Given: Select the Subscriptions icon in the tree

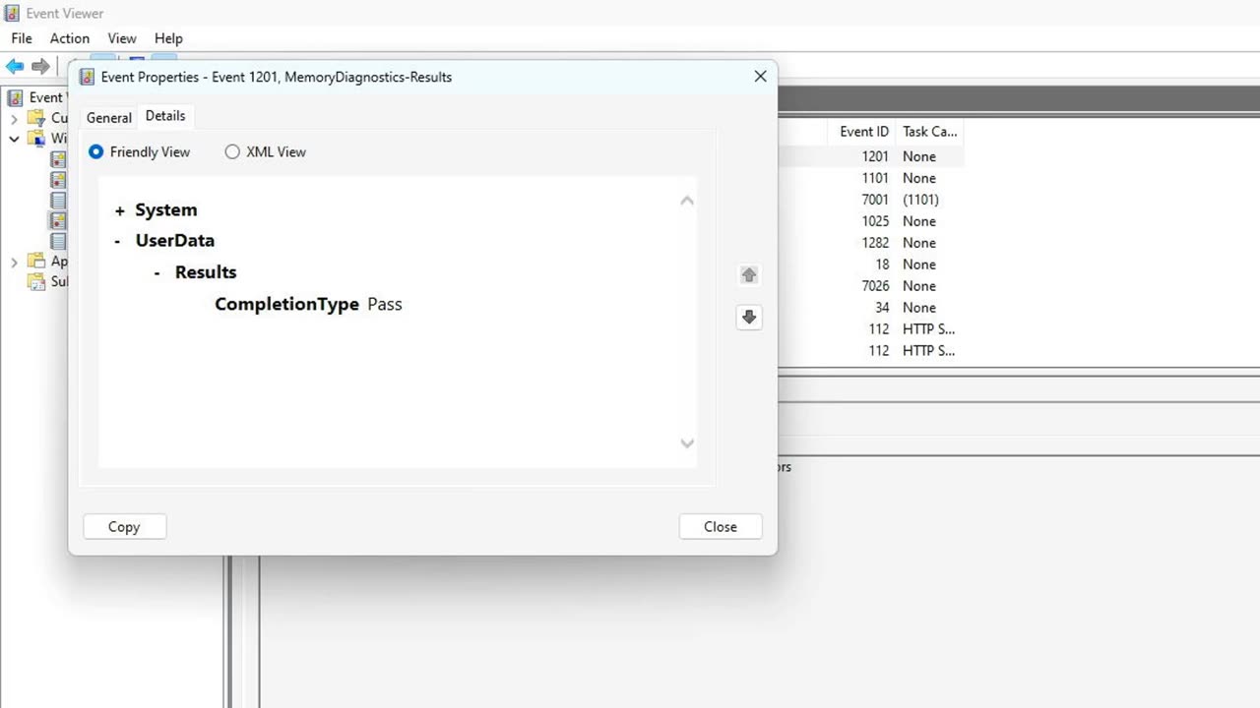Looking at the screenshot, I should pyautogui.click(x=36, y=282).
